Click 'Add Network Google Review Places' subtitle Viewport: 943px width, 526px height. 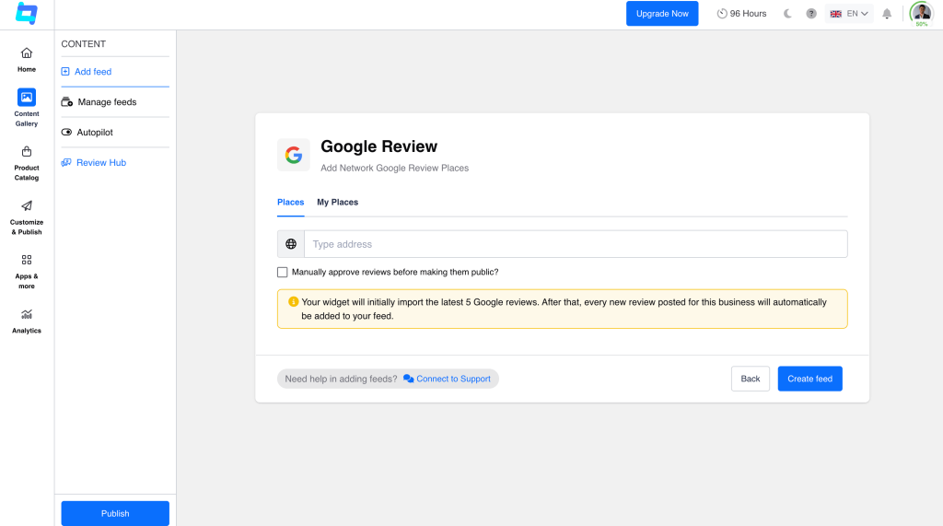(394, 168)
